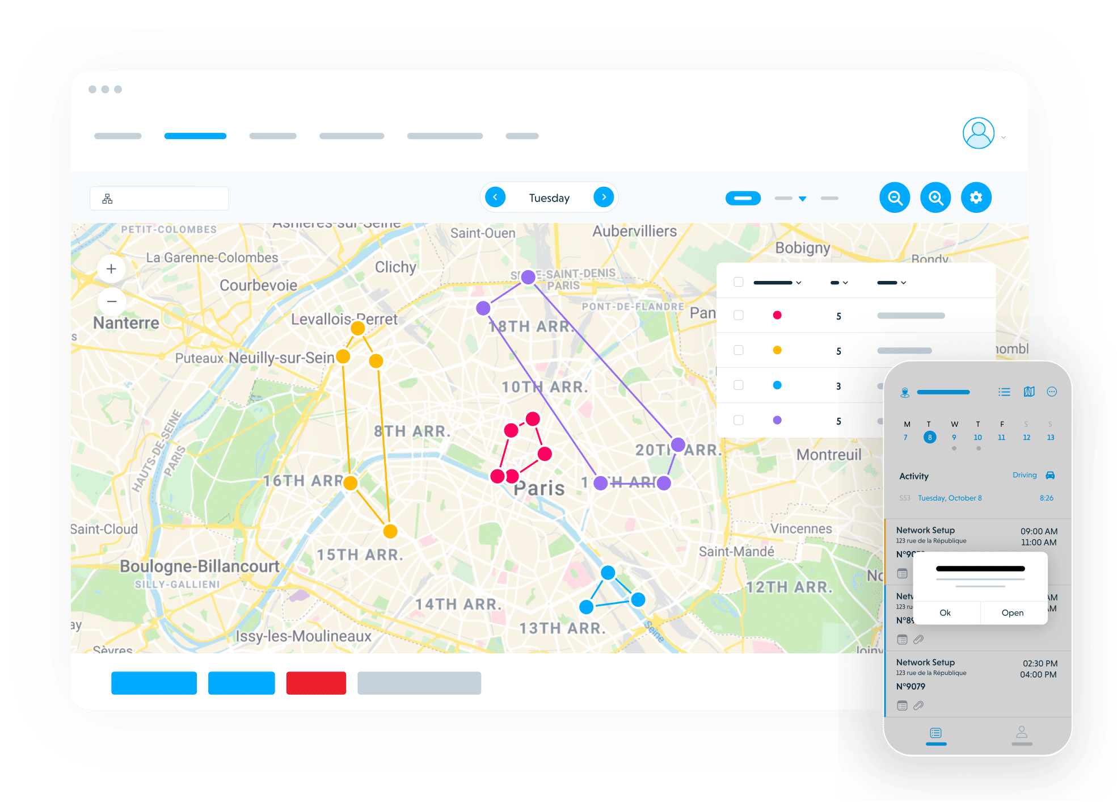Select date 8 in phone calendar
1117x802 pixels.
pos(930,437)
